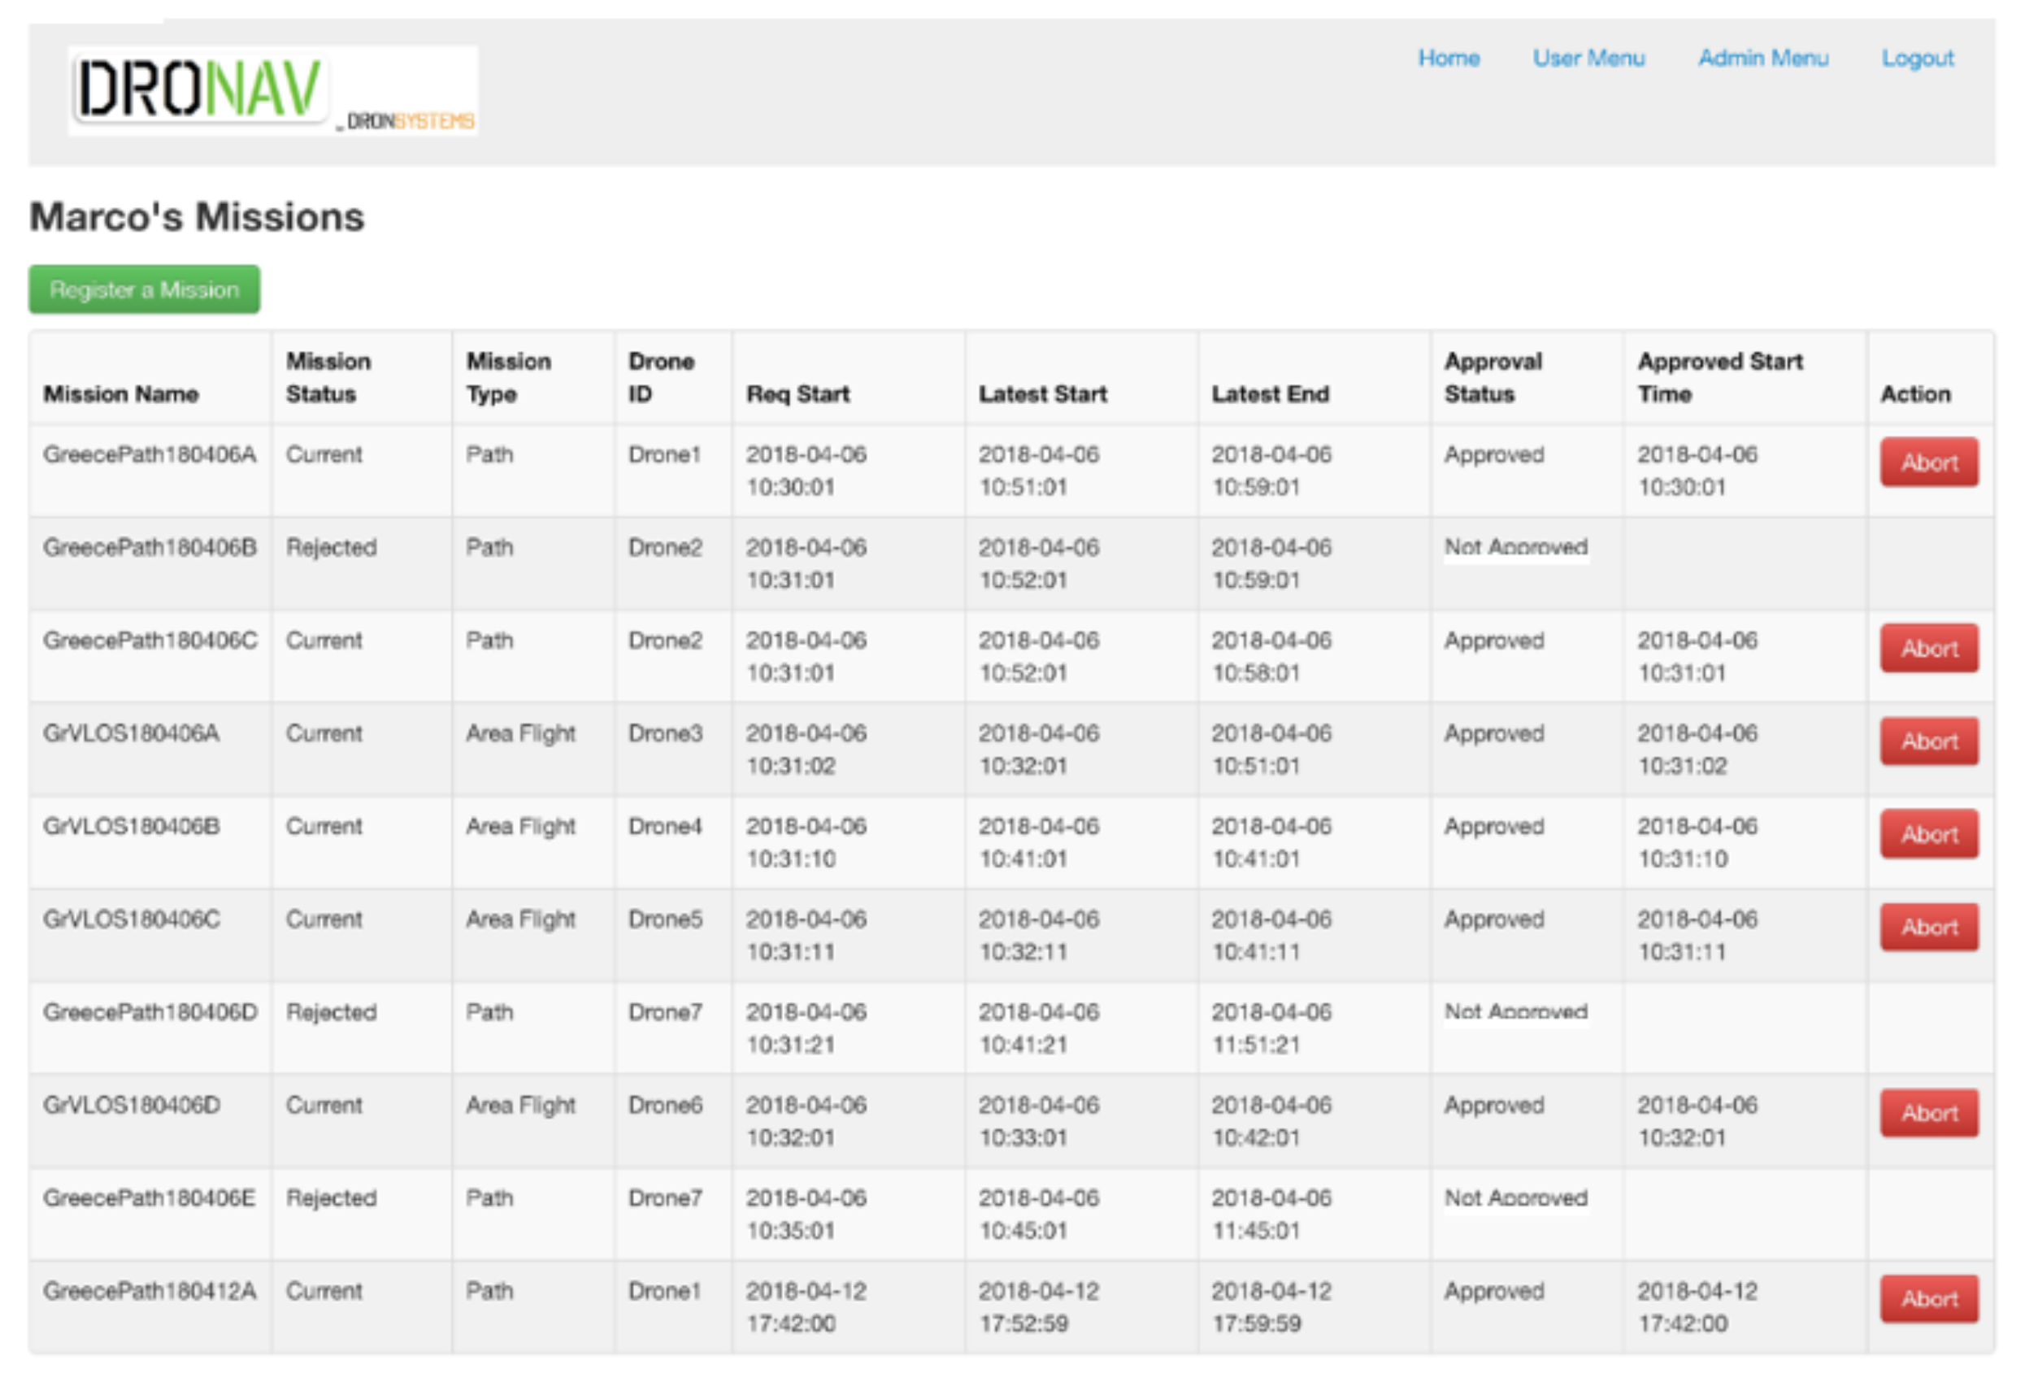The width and height of the screenshot is (2025, 1382).
Task: Abort the GreecePath180406C mission
Action: pyautogui.click(x=1928, y=648)
